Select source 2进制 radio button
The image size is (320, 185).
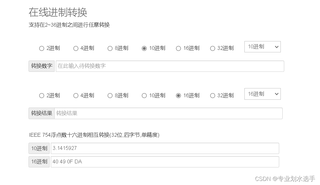42,48
